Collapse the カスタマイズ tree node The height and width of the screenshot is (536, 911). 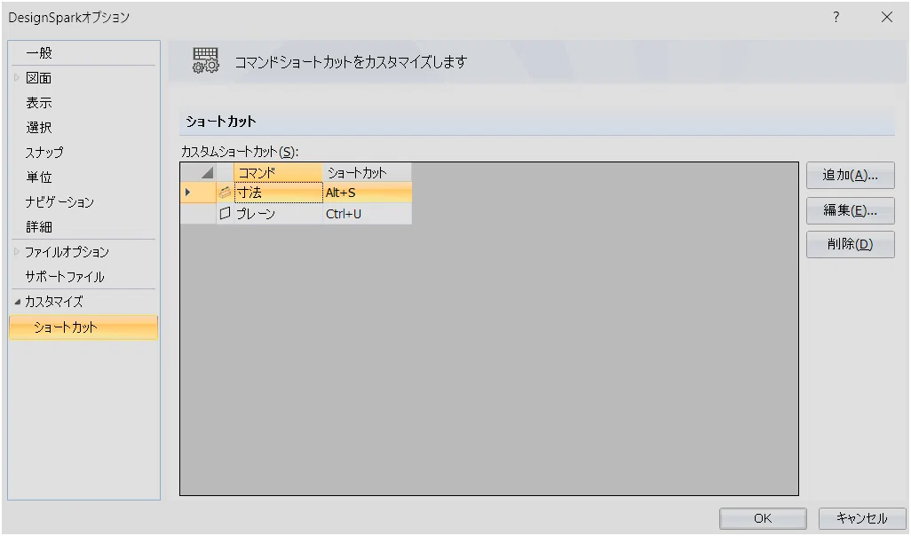point(17,302)
